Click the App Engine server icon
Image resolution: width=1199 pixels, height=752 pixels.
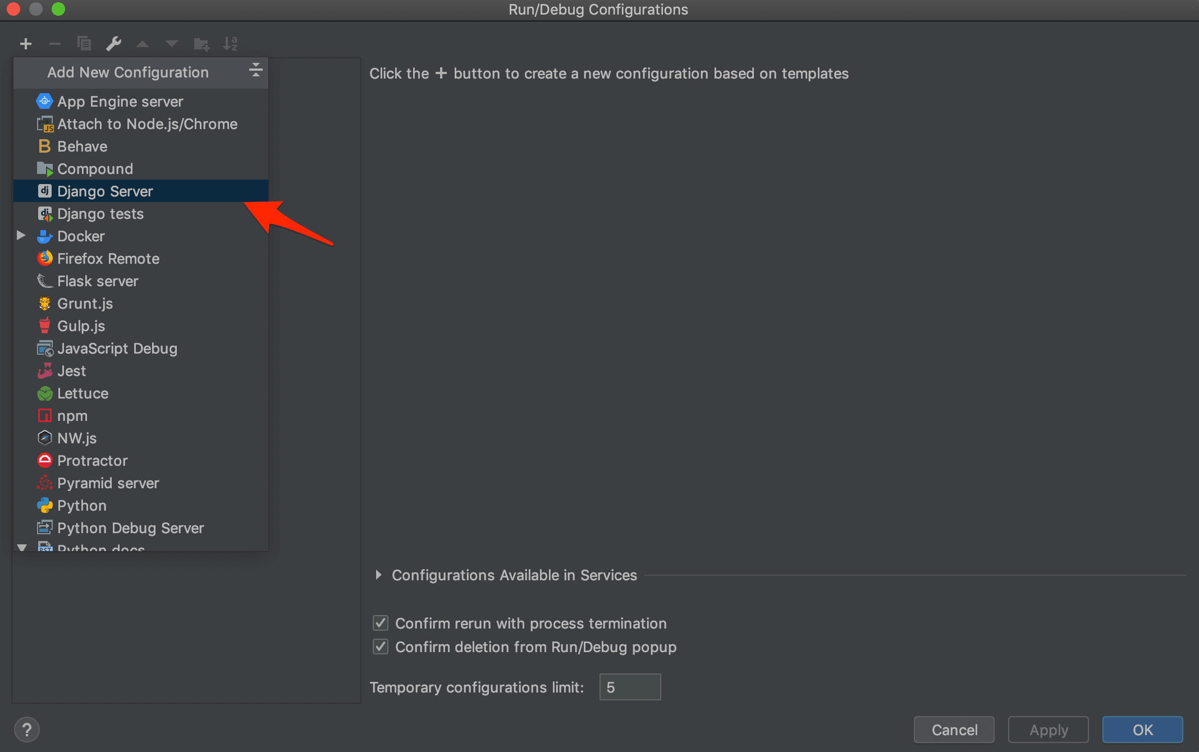pos(44,102)
